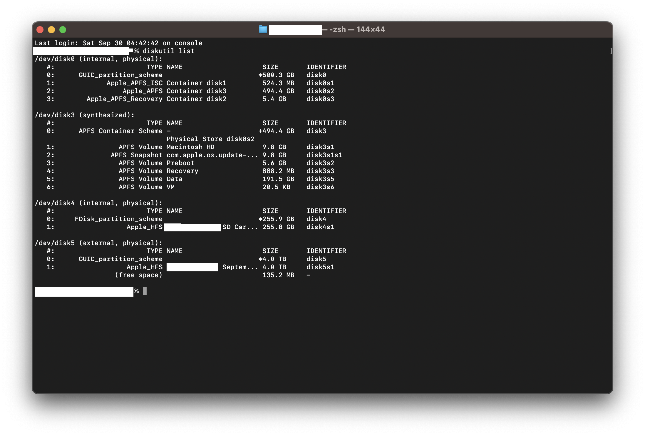Click the 'disk5s1' identifier

(320, 267)
